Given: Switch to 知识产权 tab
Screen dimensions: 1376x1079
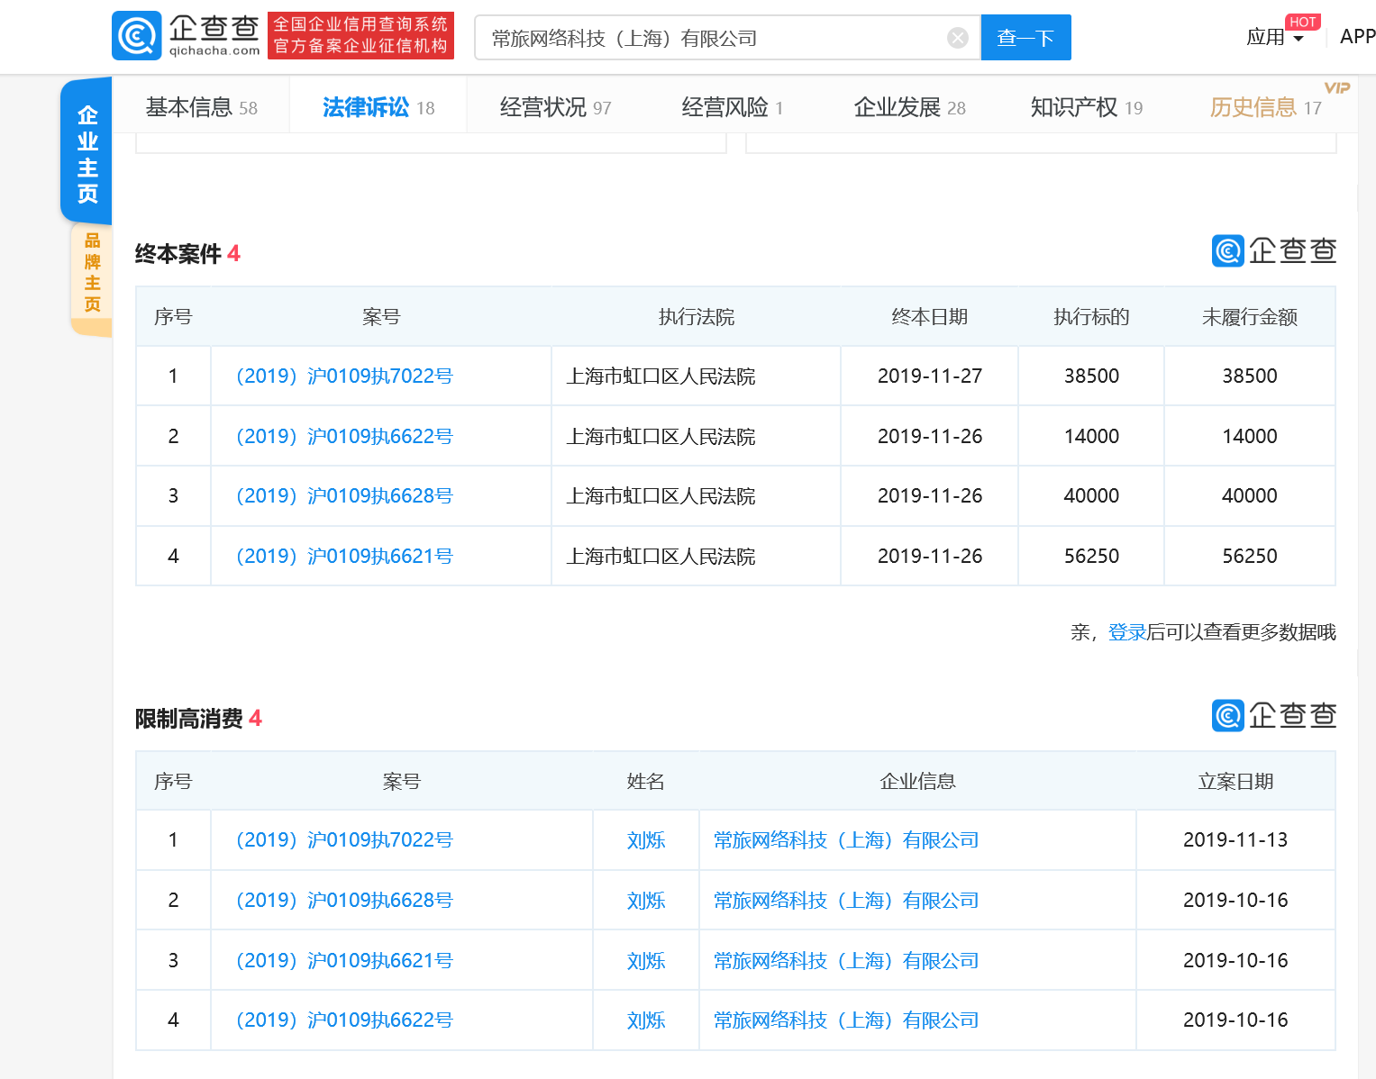Looking at the screenshot, I should 1086,107.
